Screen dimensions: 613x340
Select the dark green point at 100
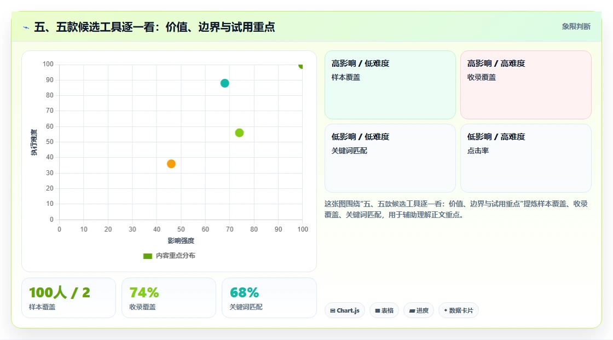300,65
